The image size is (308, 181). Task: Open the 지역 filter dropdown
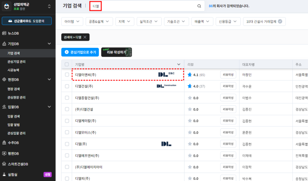[125, 22]
